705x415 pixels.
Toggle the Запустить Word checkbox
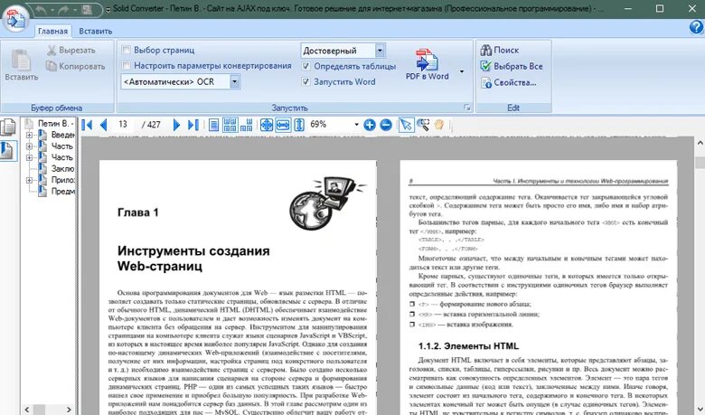(x=305, y=82)
